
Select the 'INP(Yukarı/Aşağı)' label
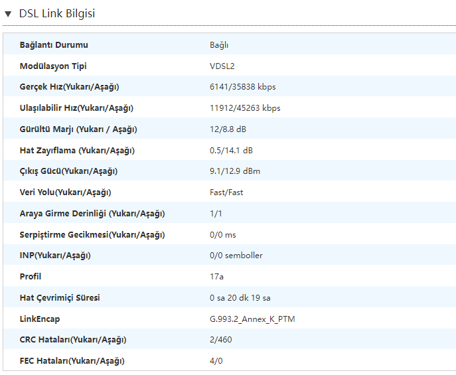coord(55,256)
